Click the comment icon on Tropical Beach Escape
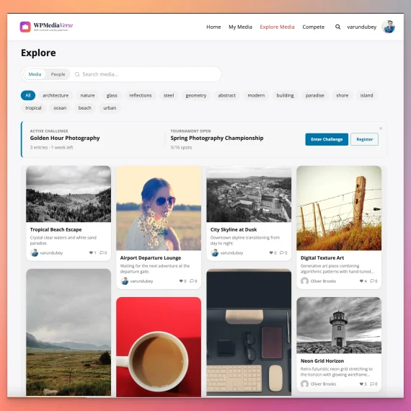 (102, 252)
